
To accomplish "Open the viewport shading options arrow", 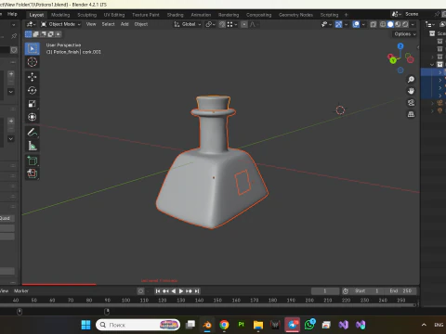I will tap(413, 24).
